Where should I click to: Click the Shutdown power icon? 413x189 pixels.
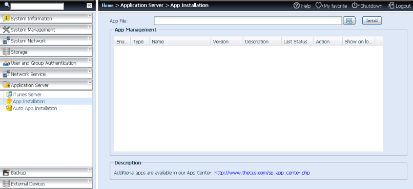point(355,5)
